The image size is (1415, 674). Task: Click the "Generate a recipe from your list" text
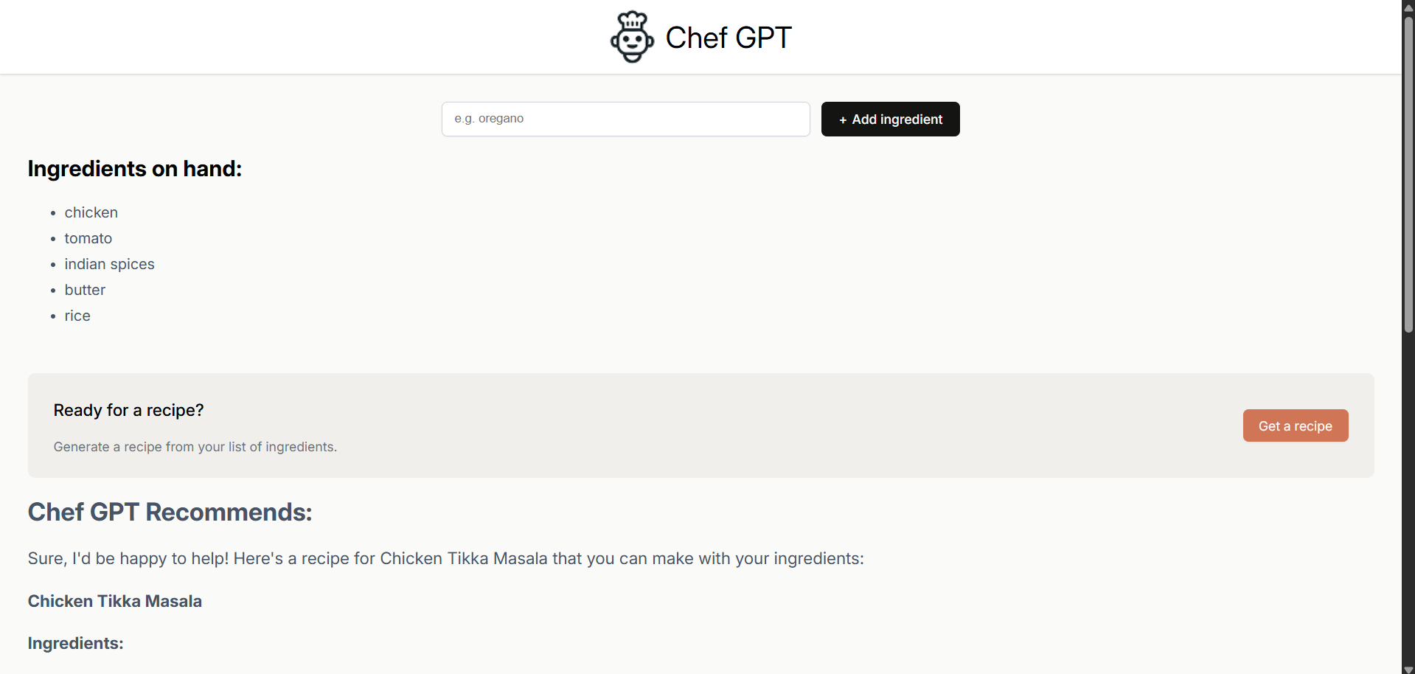195,447
